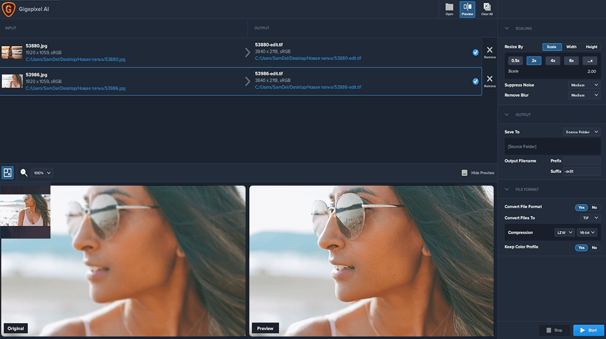Open the LZW compression dropdown

[x=564, y=232]
